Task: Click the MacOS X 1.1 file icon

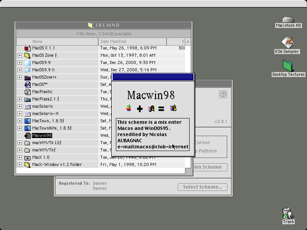Action: tap(27, 48)
